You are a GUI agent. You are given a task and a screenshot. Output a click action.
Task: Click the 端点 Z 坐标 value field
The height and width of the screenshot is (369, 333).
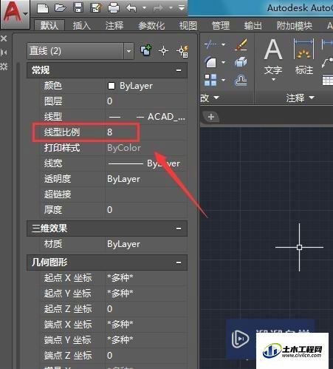146,356
